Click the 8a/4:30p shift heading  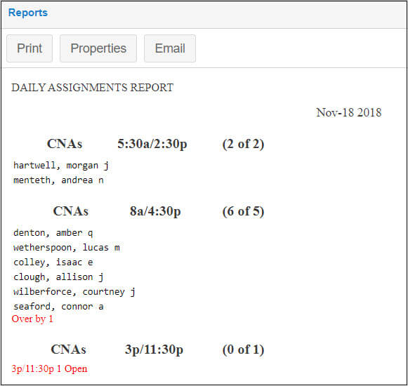click(x=155, y=211)
